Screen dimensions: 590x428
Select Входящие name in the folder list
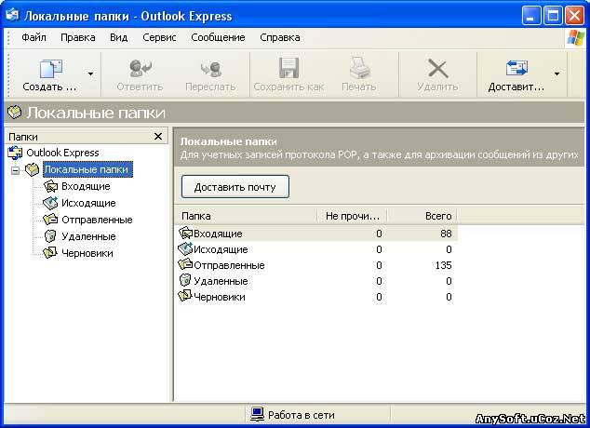tap(218, 234)
